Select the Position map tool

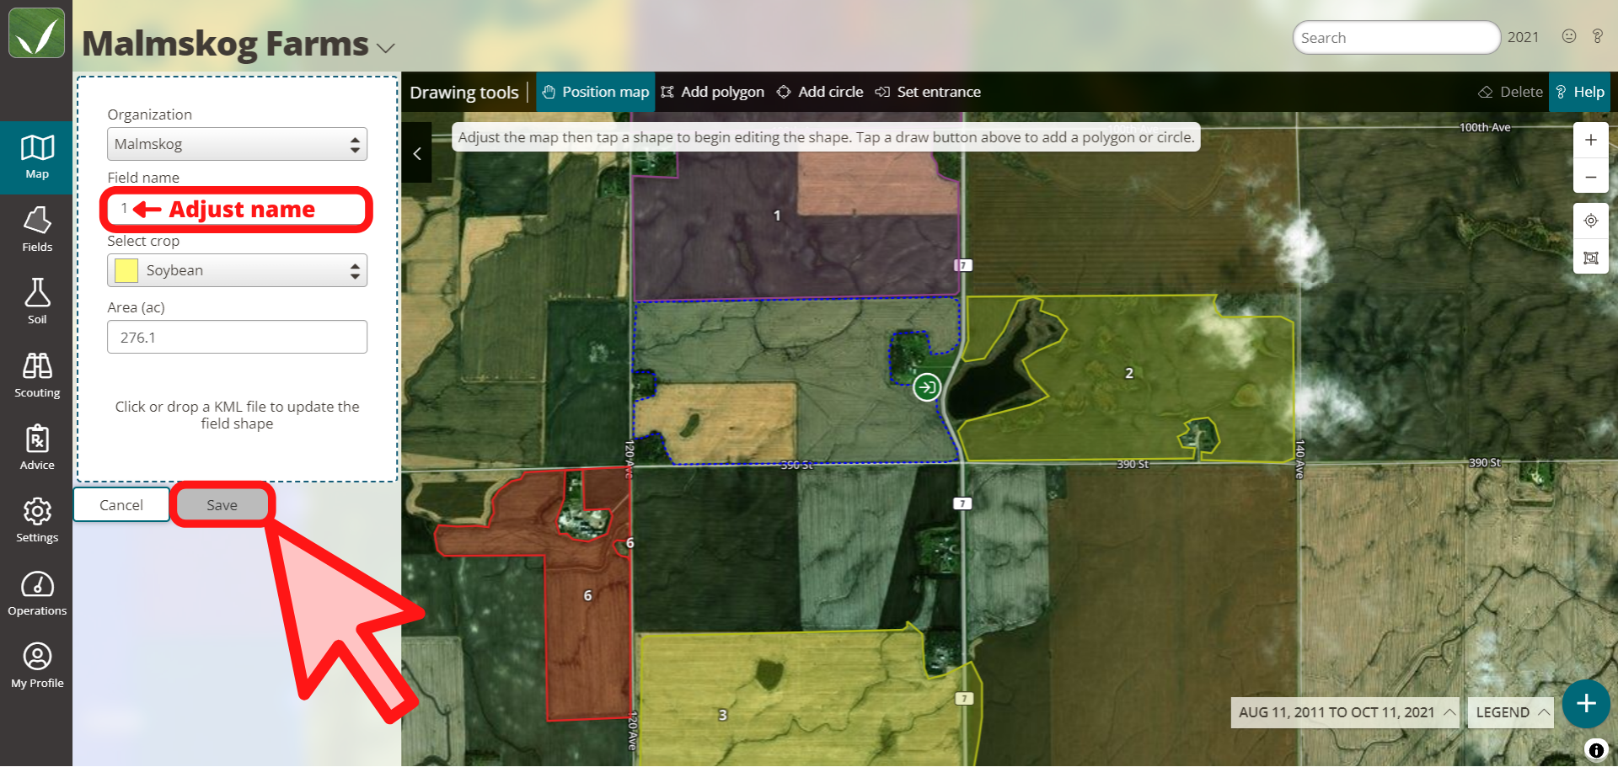coord(596,92)
